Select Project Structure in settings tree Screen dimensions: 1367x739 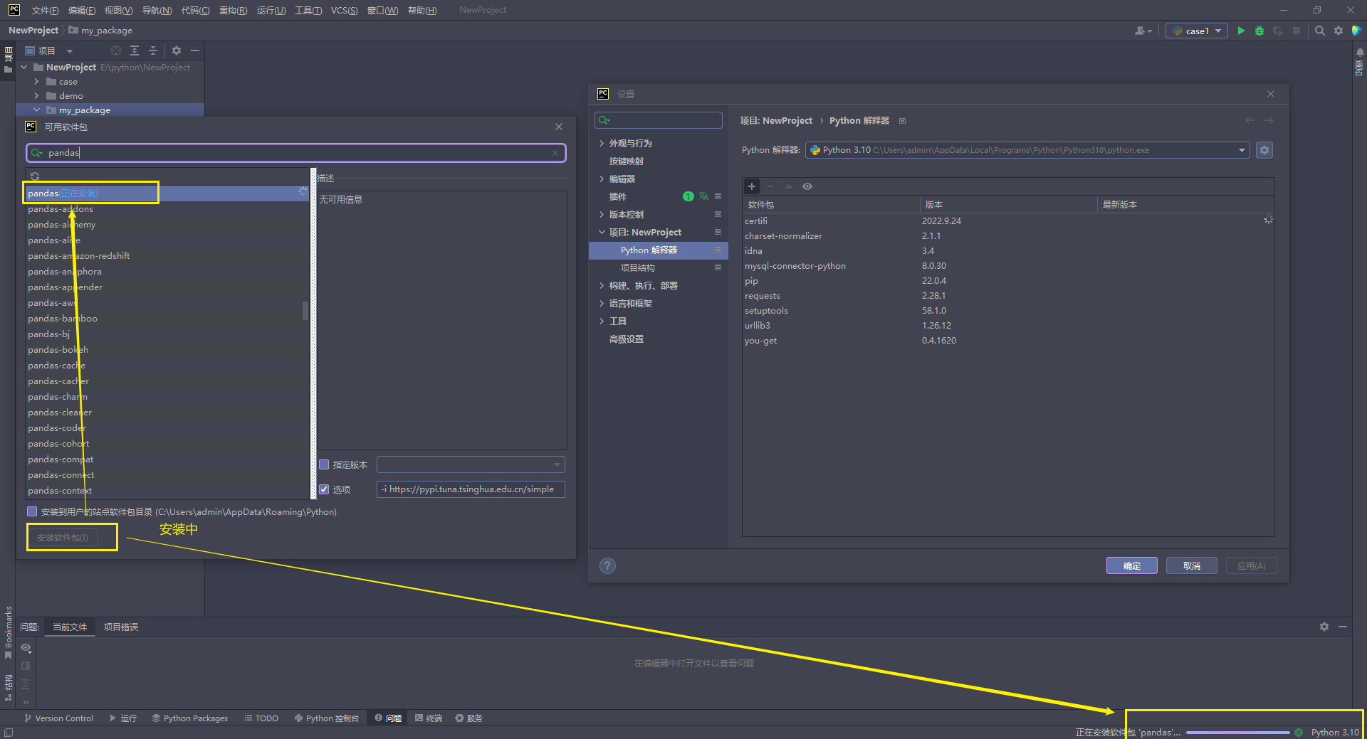(x=638, y=268)
